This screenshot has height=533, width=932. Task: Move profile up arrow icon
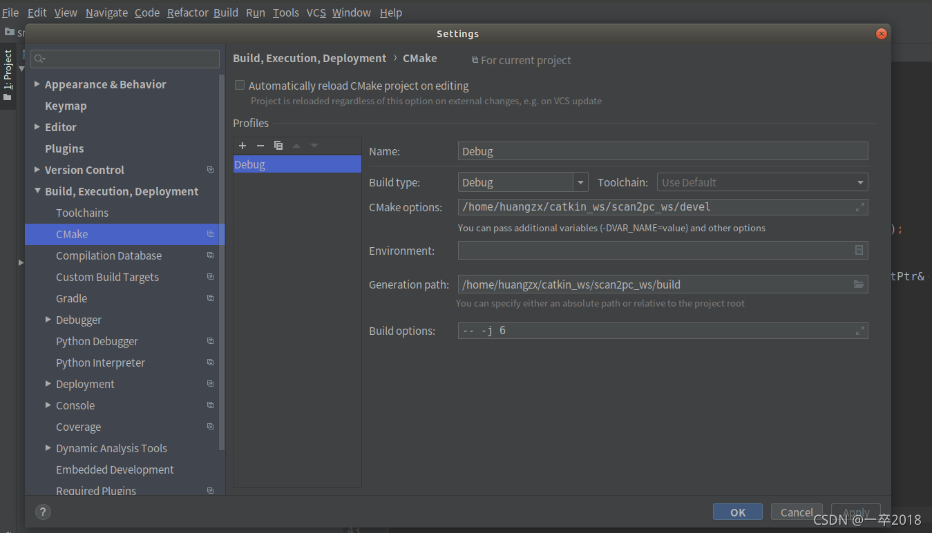coord(296,146)
